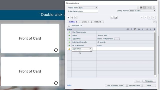Image resolution: width=160 pixels, height=90 pixels.
Task: Click the CollapseAcross effect value
Action: coord(108,39)
